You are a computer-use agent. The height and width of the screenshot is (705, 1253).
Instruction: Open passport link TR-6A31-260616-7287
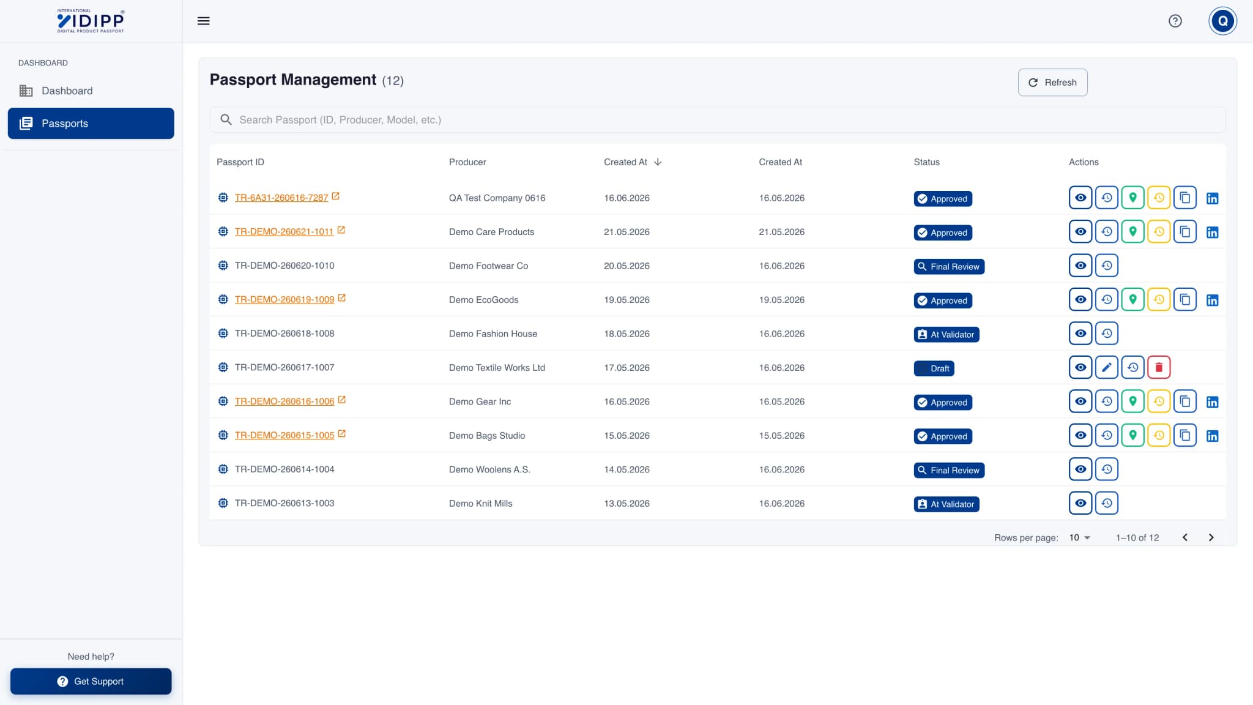[281, 198]
